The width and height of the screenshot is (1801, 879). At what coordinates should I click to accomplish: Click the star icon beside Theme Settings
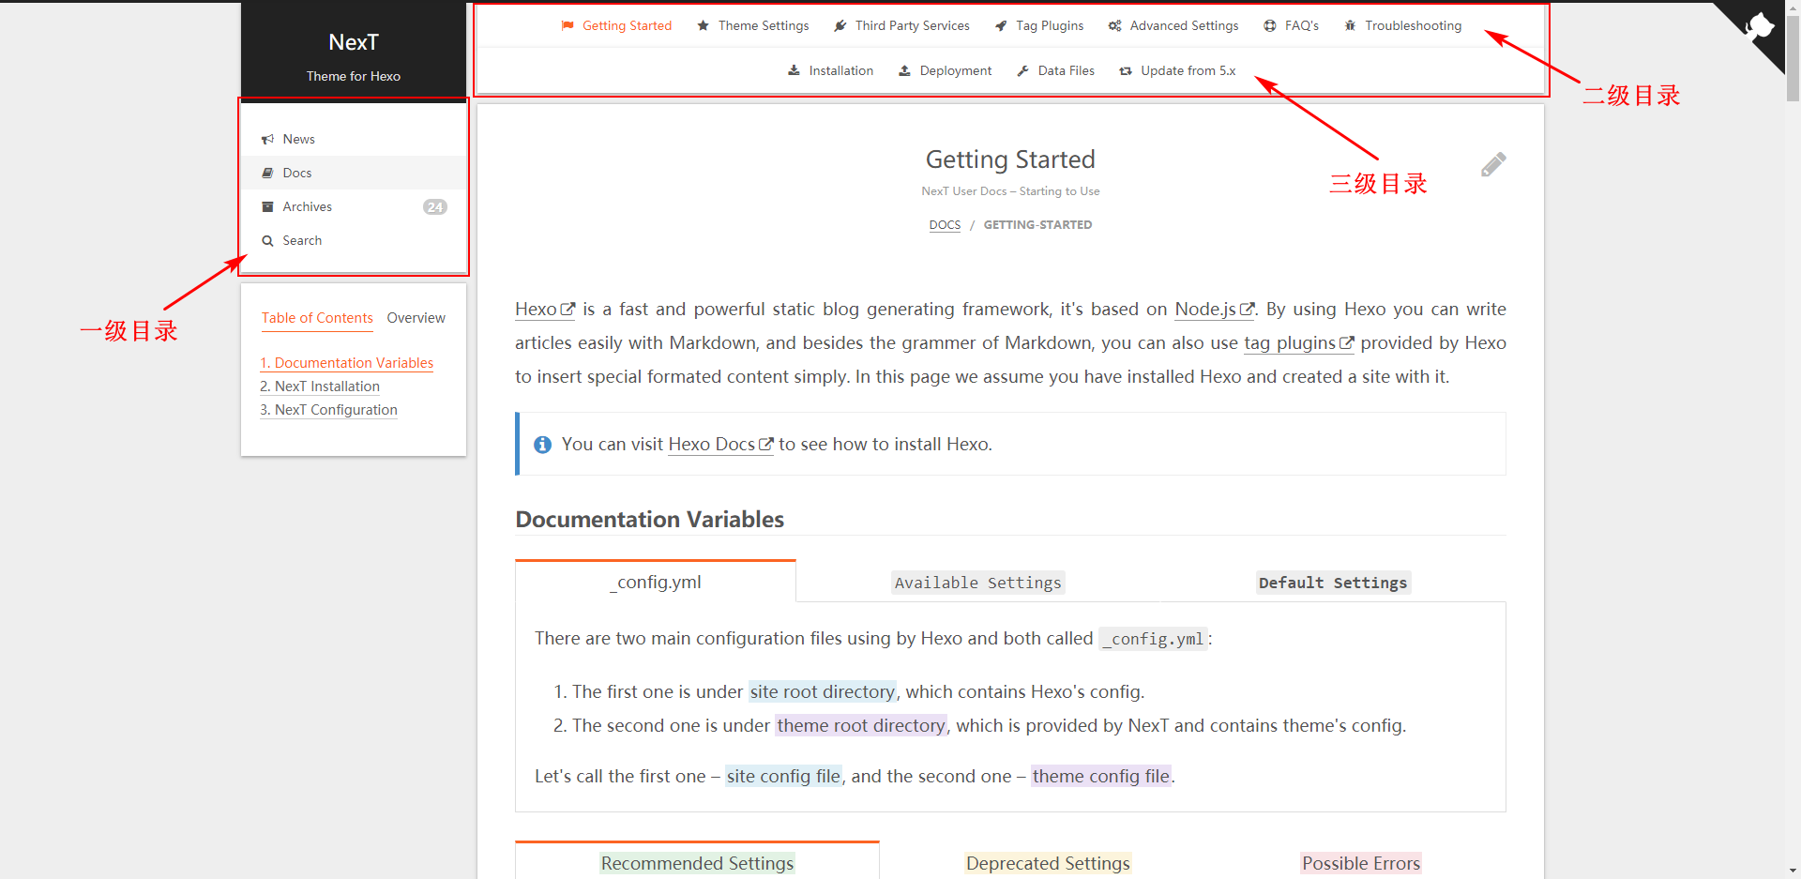tap(704, 25)
